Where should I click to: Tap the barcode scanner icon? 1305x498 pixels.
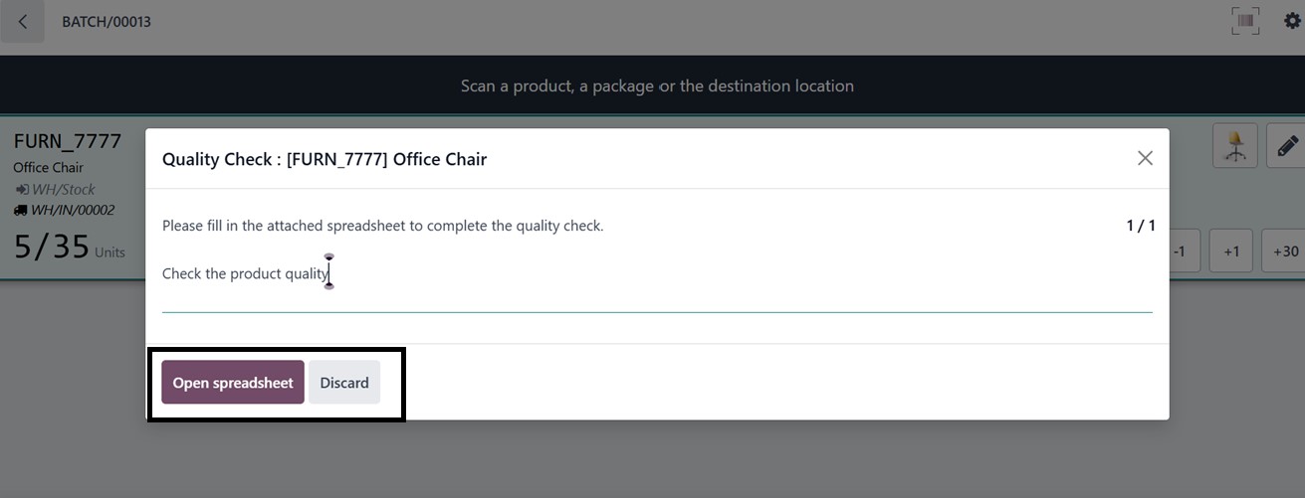click(x=1245, y=21)
